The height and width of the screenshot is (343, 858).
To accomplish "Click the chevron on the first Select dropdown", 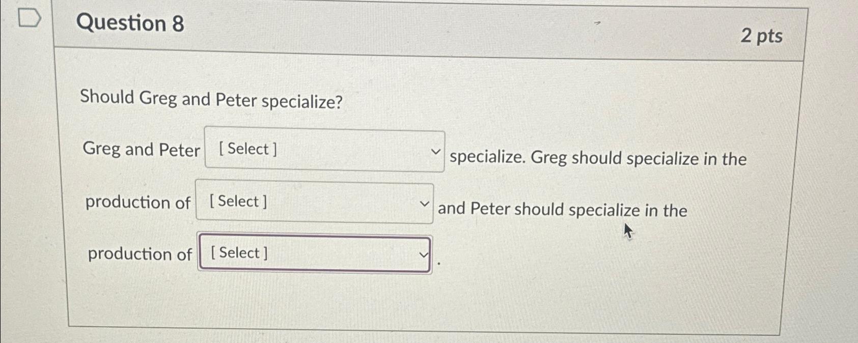I will coord(435,151).
